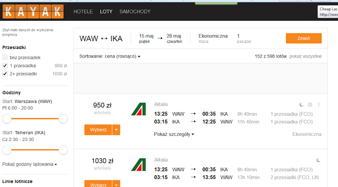Open the arrow dropdown beside the first Wybierz
338x187 pixels.
[116, 130]
